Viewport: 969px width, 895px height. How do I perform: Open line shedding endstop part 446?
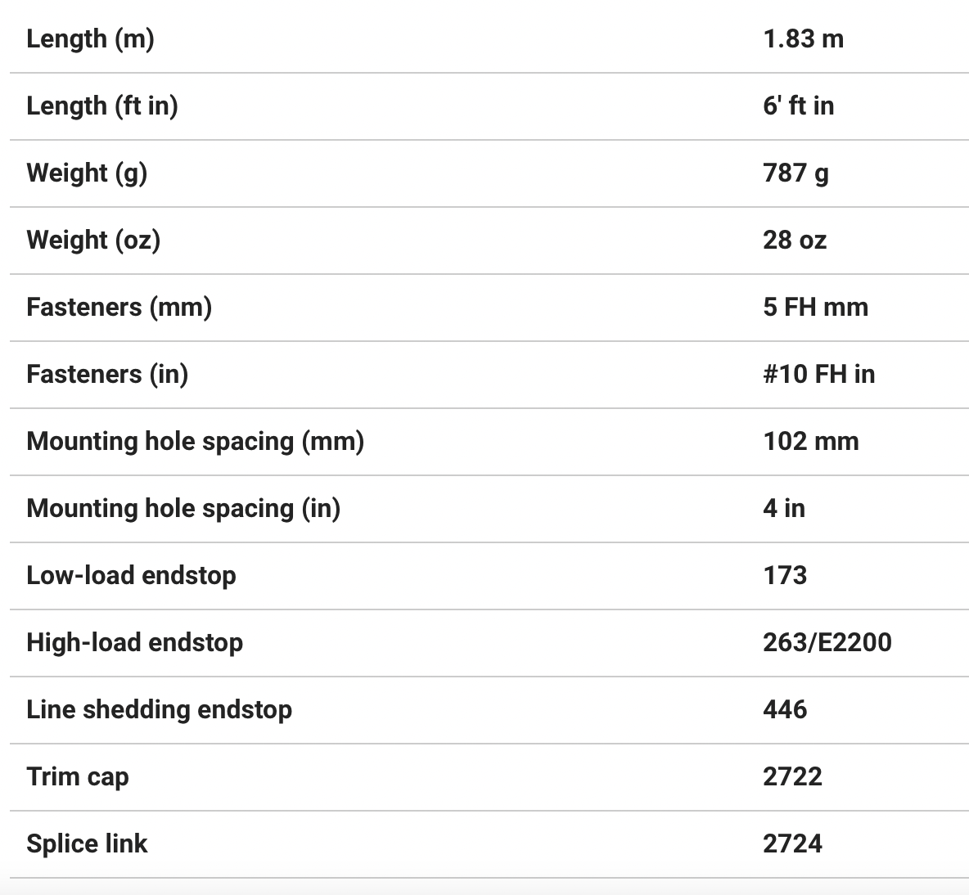pos(785,709)
